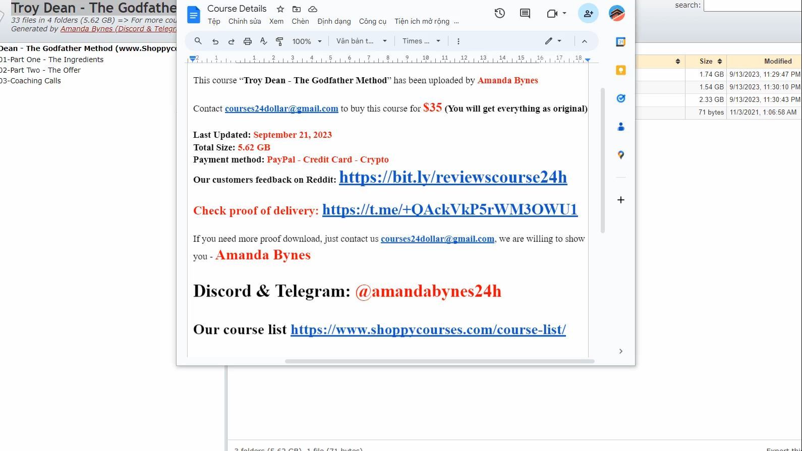Viewport: 802px width, 451px height.
Task: Open the Google account avatar
Action: pos(617,14)
